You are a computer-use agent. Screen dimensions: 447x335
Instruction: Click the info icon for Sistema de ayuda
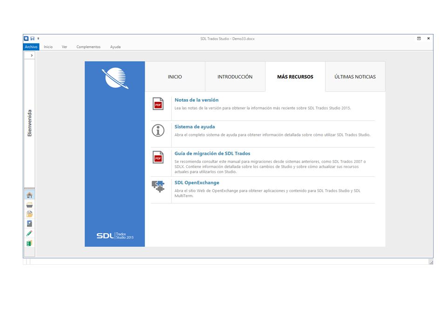click(x=158, y=130)
